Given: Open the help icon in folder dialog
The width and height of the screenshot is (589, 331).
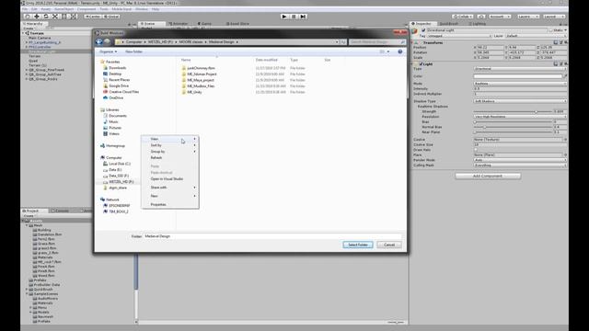Looking at the screenshot, I should (400, 51).
